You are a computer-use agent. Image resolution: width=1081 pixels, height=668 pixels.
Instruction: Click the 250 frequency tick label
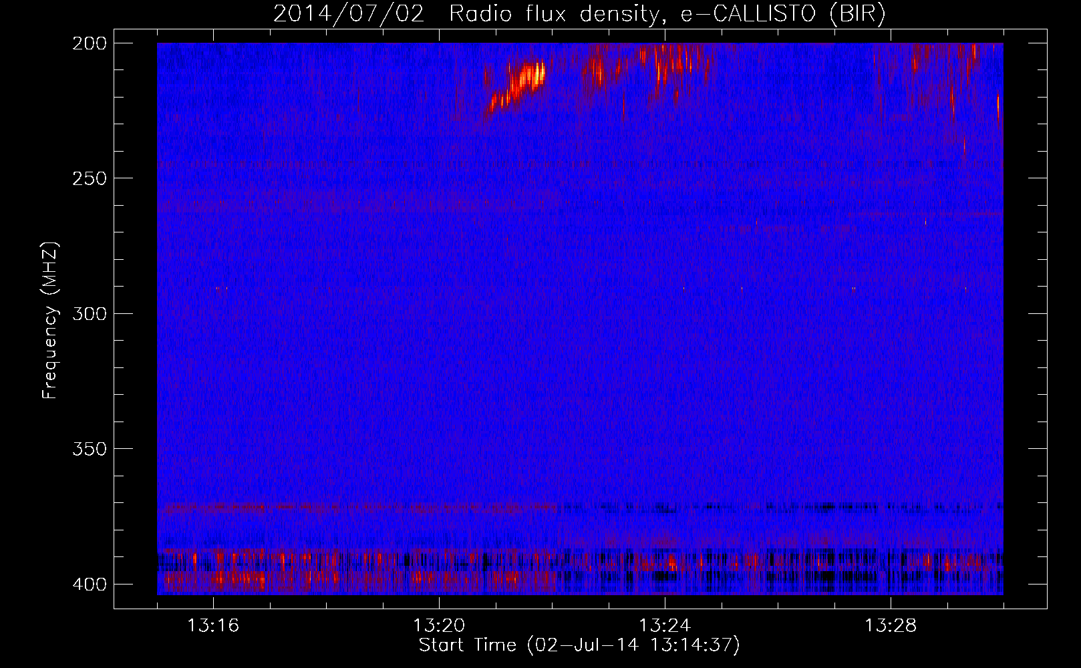pyautogui.click(x=89, y=178)
